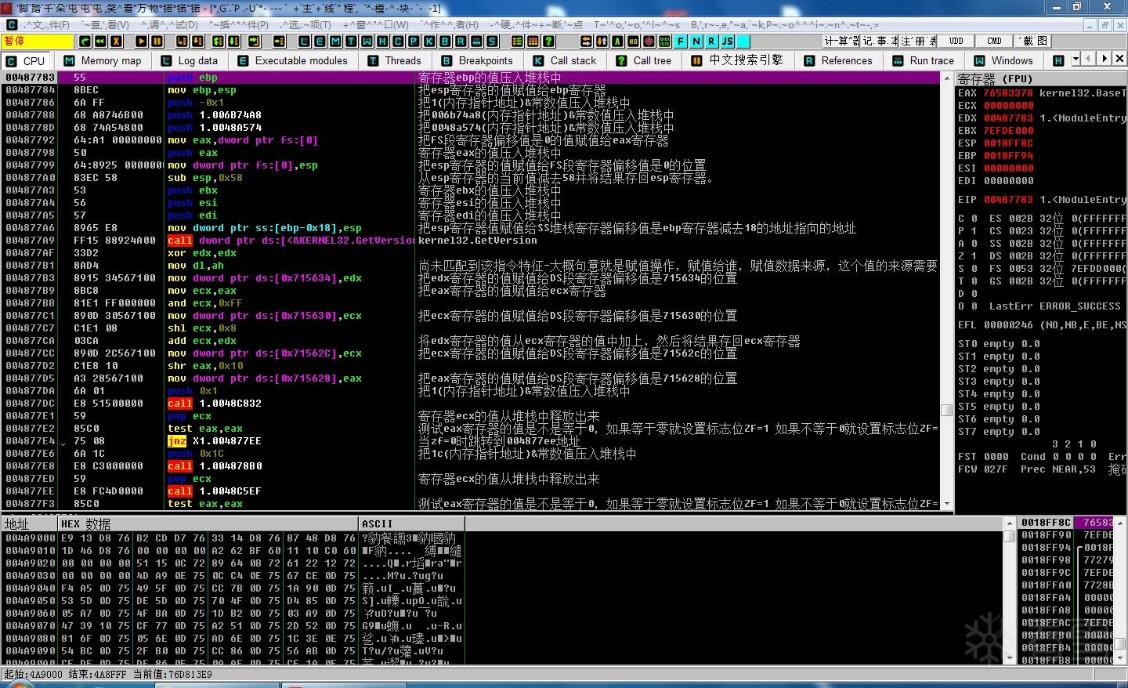The height and width of the screenshot is (688, 1128).
Task: Switch to the Call stack tab
Action: (565, 60)
